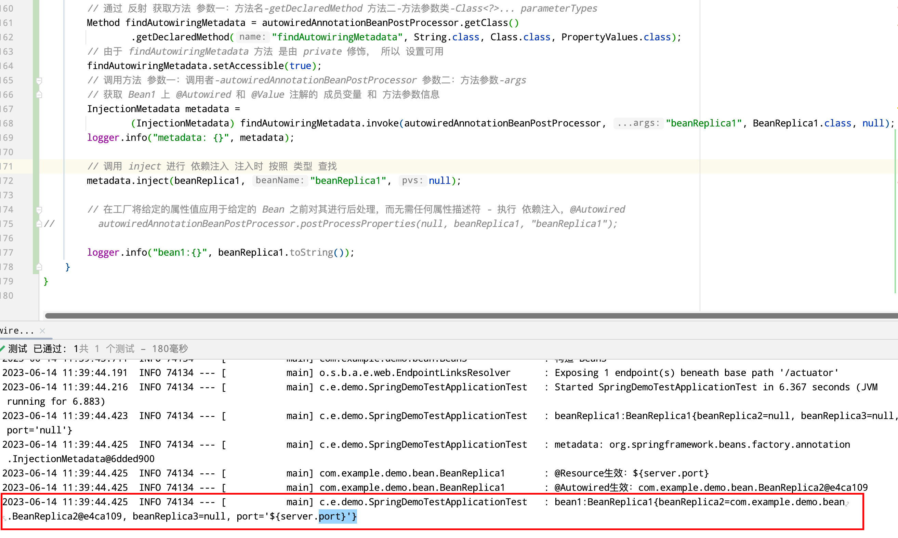Close the run tab labeled wire...

(x=42, y=331)
